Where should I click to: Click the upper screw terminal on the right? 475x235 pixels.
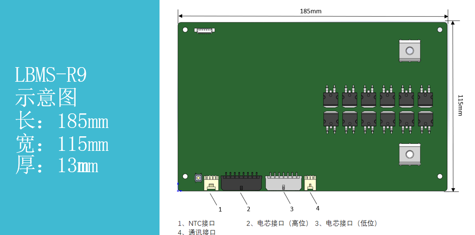(x=410, y=50)
